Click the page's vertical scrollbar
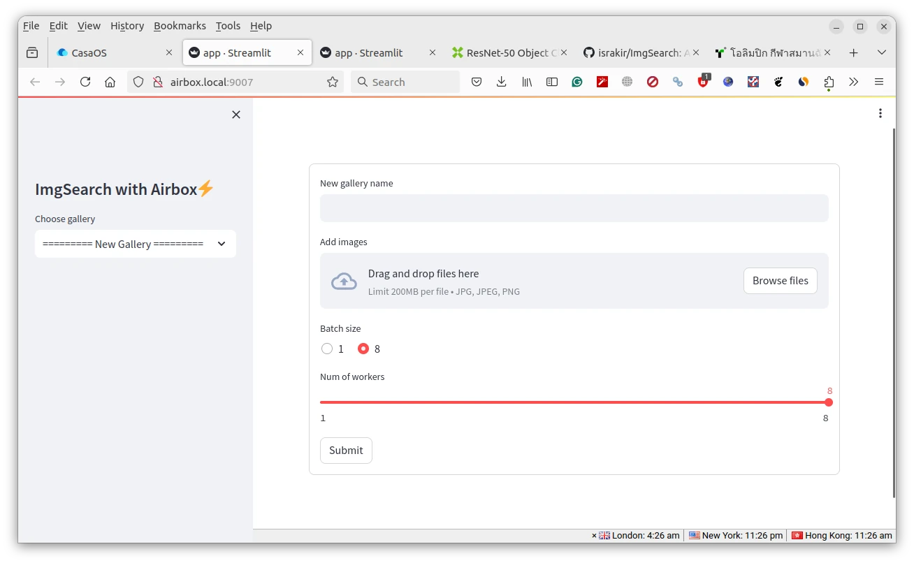914x563 pixels. 894,313
